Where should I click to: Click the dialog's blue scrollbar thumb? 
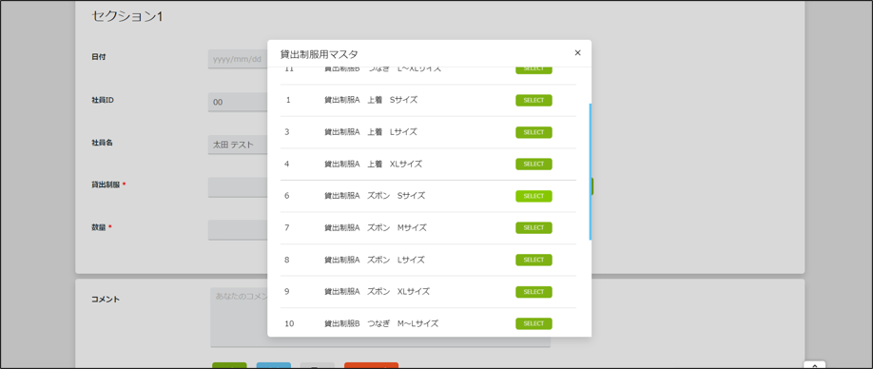coord(590,171)
